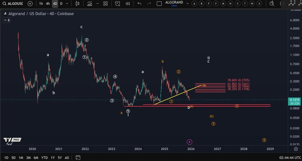The image size is (302, 161).
Task: Open the layout setup square icon
Action: pyautogui.click(x=159, y=4)
